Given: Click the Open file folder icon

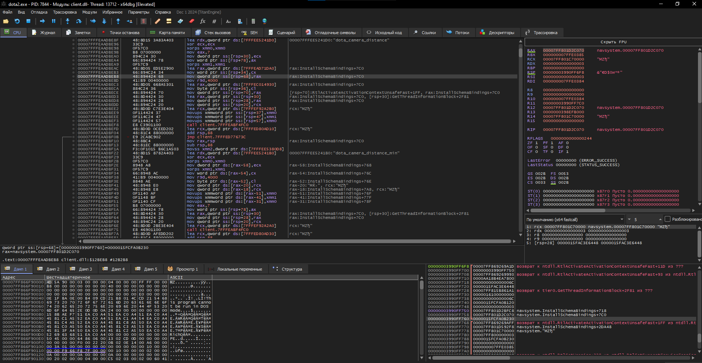Looking at the screenshot, I should (6, 21).
